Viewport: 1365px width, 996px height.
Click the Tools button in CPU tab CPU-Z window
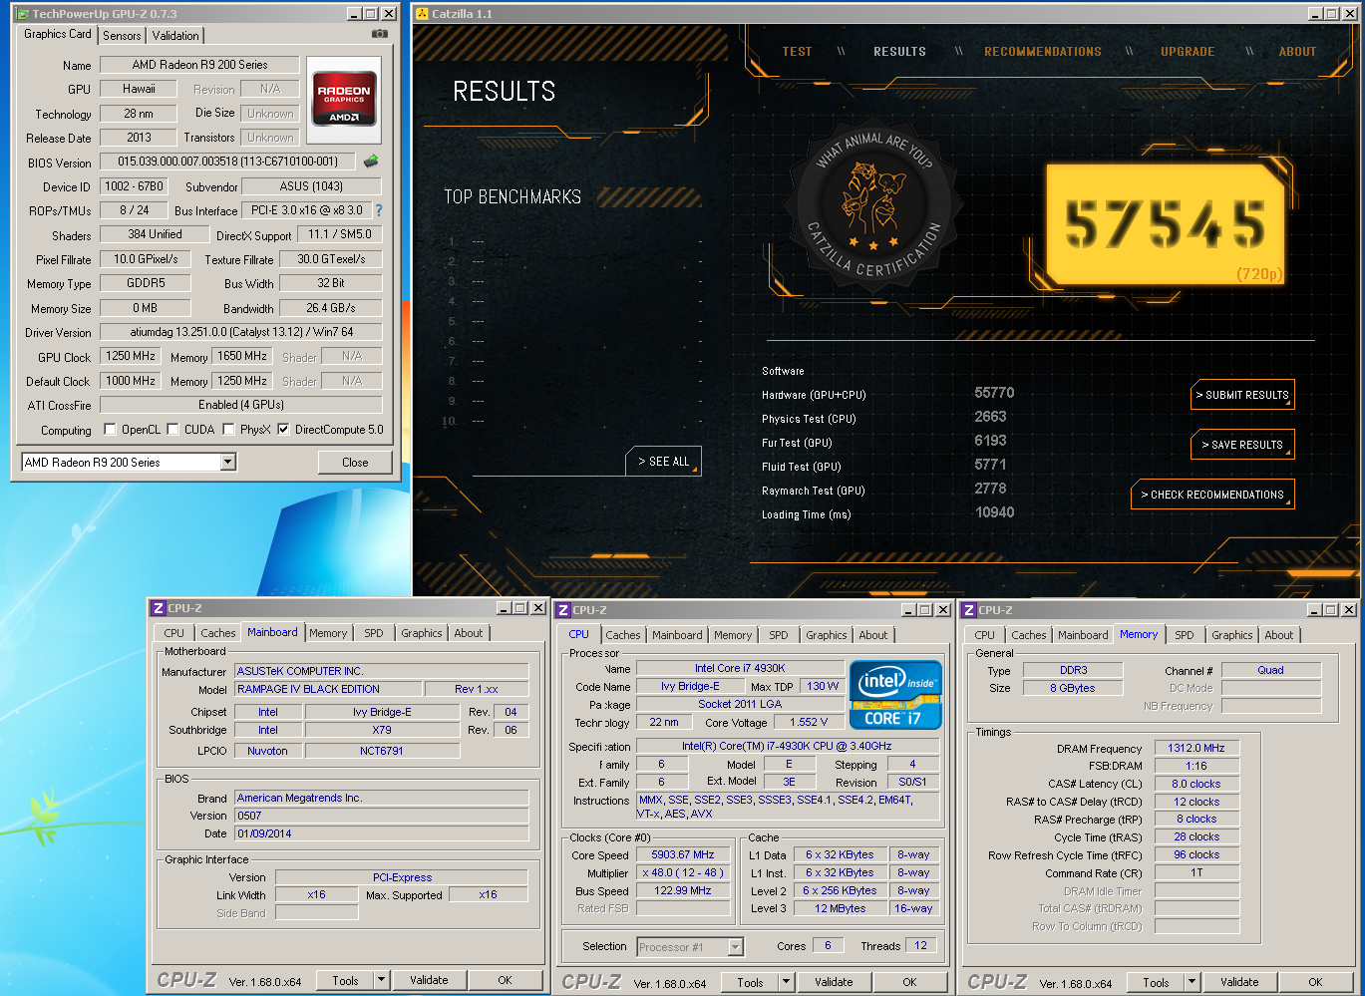[750, 982]
